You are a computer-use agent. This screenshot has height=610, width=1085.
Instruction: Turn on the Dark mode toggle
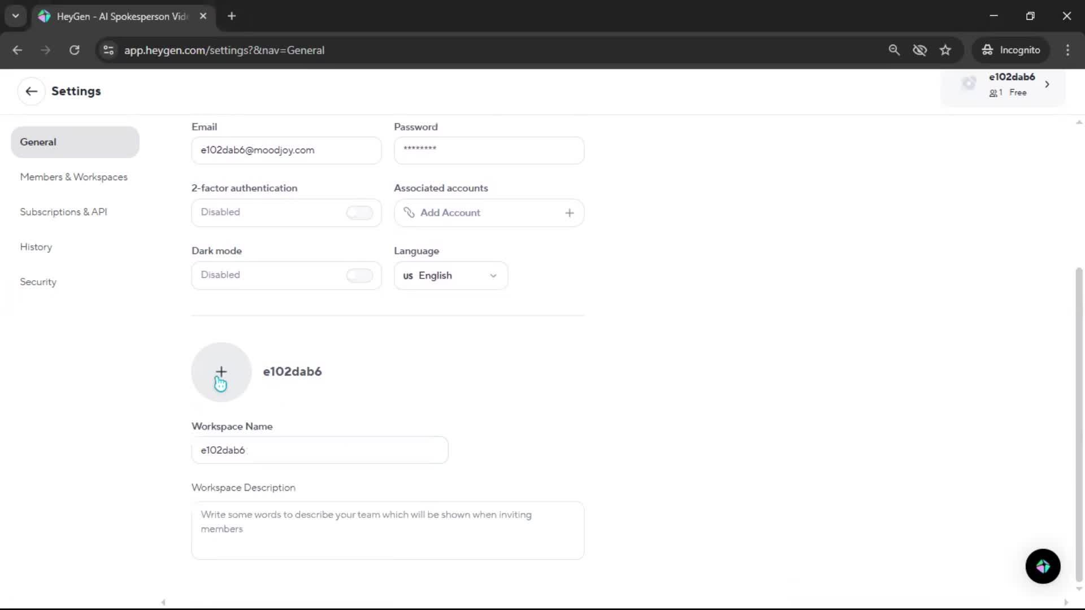tap(359, 275)
